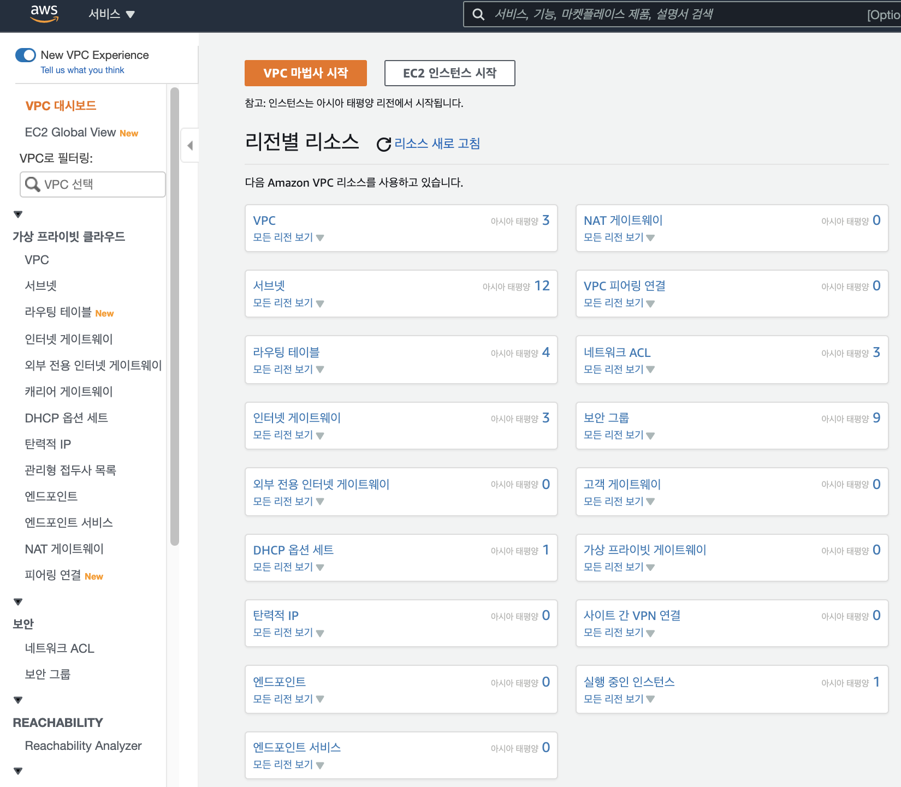Viewport: 901px width, 787px height.
Task: Click 리소스 새로 고침 link
Action: tap(437, 144)
